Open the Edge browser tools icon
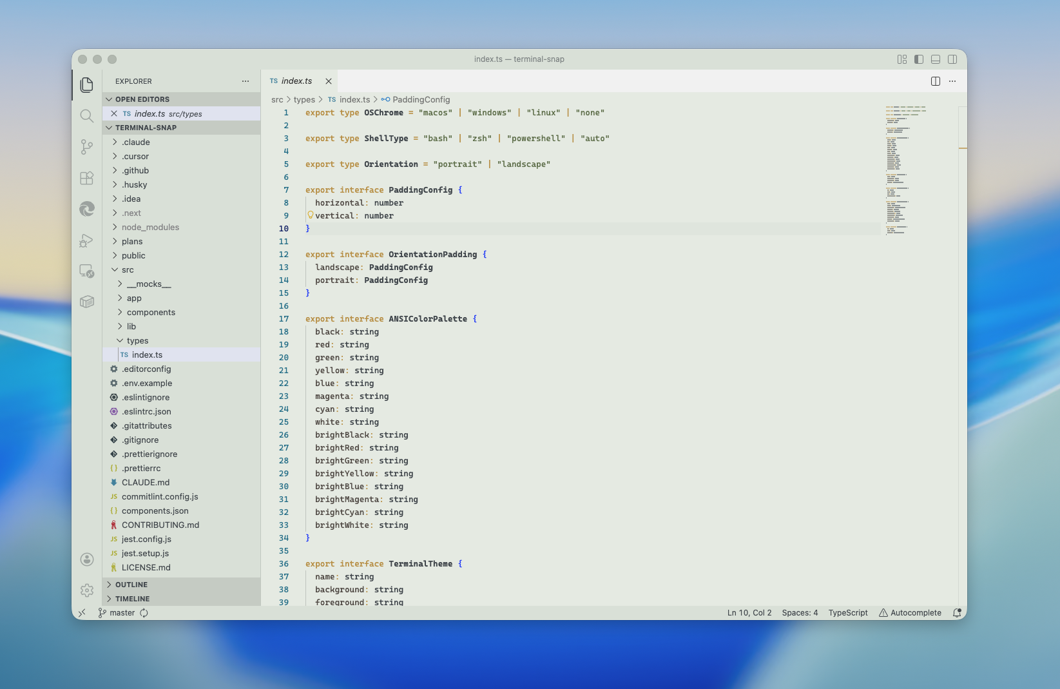Image resolution: width=1060 pixels, height=689 pixels. (87, 209)
